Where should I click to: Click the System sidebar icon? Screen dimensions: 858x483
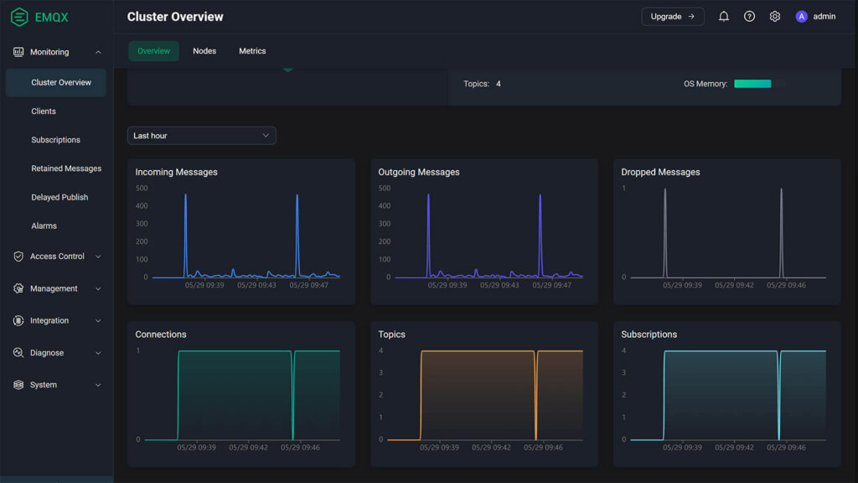(18, 384)
